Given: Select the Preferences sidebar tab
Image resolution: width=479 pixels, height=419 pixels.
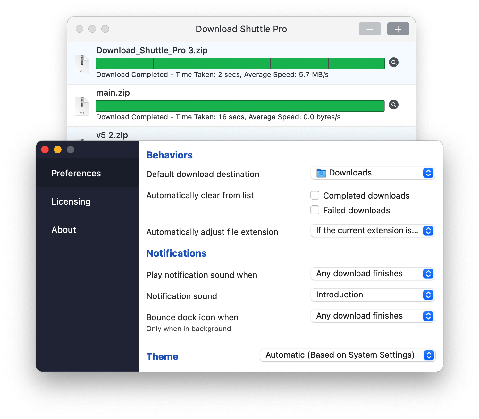Looking at the screenshot, I should [87, 173].
